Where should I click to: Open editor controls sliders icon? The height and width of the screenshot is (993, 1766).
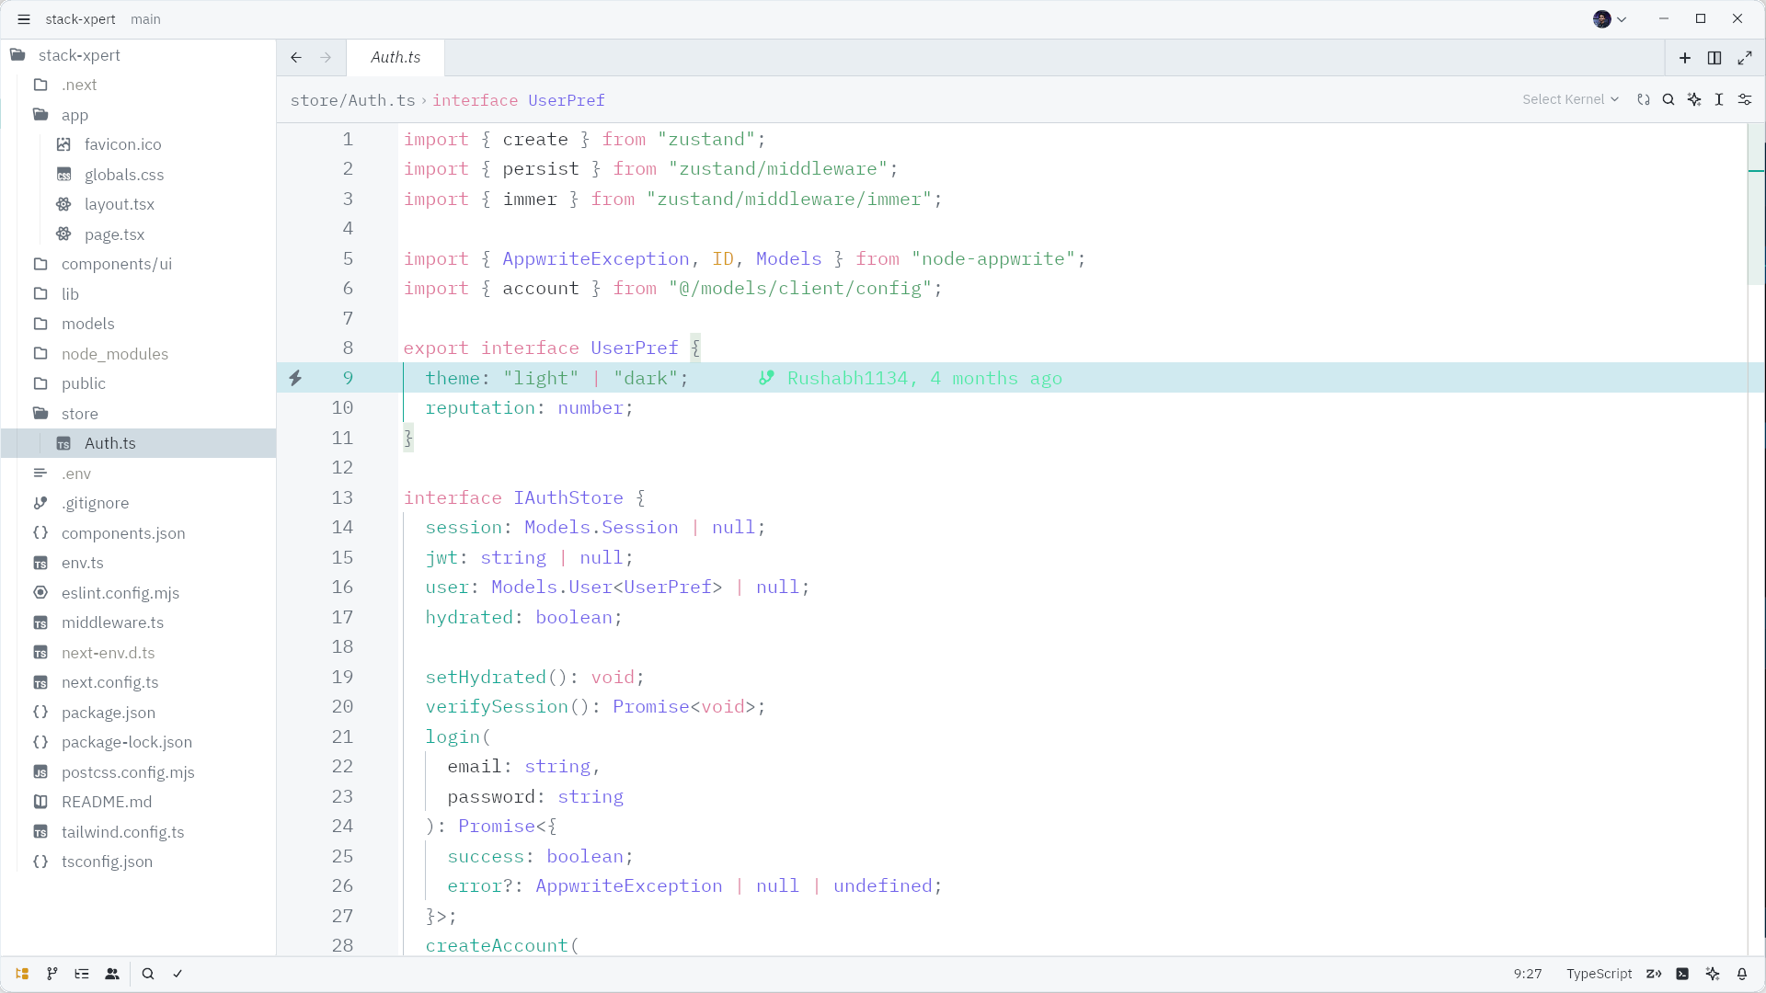click(x=1745, y=99)
